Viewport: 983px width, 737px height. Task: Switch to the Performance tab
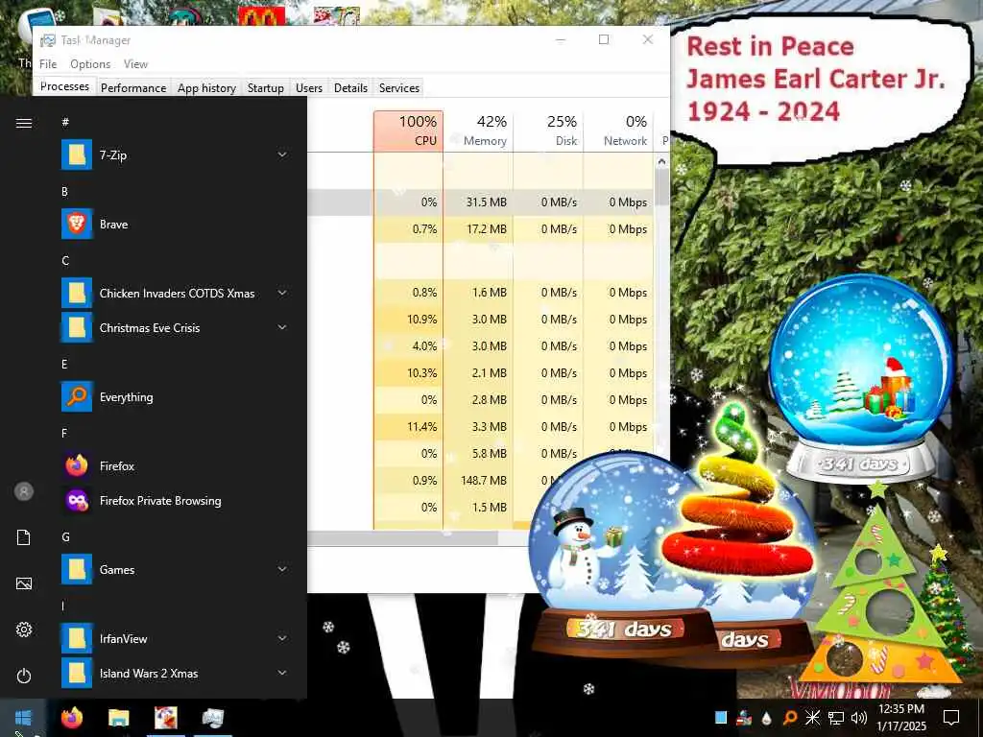pyautogui.click(x=133, y=88)
